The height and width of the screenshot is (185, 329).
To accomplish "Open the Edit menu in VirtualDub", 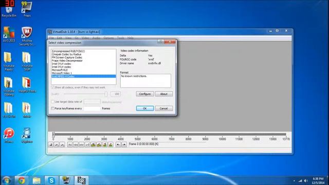I will [x=60, y=38].
